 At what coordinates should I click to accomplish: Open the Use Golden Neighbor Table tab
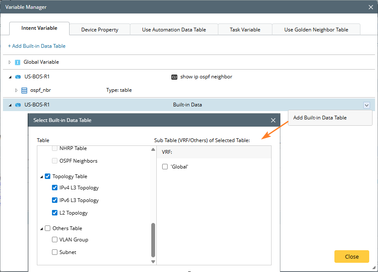tap(316, 30)
